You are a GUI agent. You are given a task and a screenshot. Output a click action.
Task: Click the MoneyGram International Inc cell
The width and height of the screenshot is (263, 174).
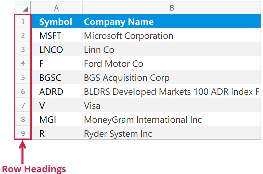(x=143, y=120)
